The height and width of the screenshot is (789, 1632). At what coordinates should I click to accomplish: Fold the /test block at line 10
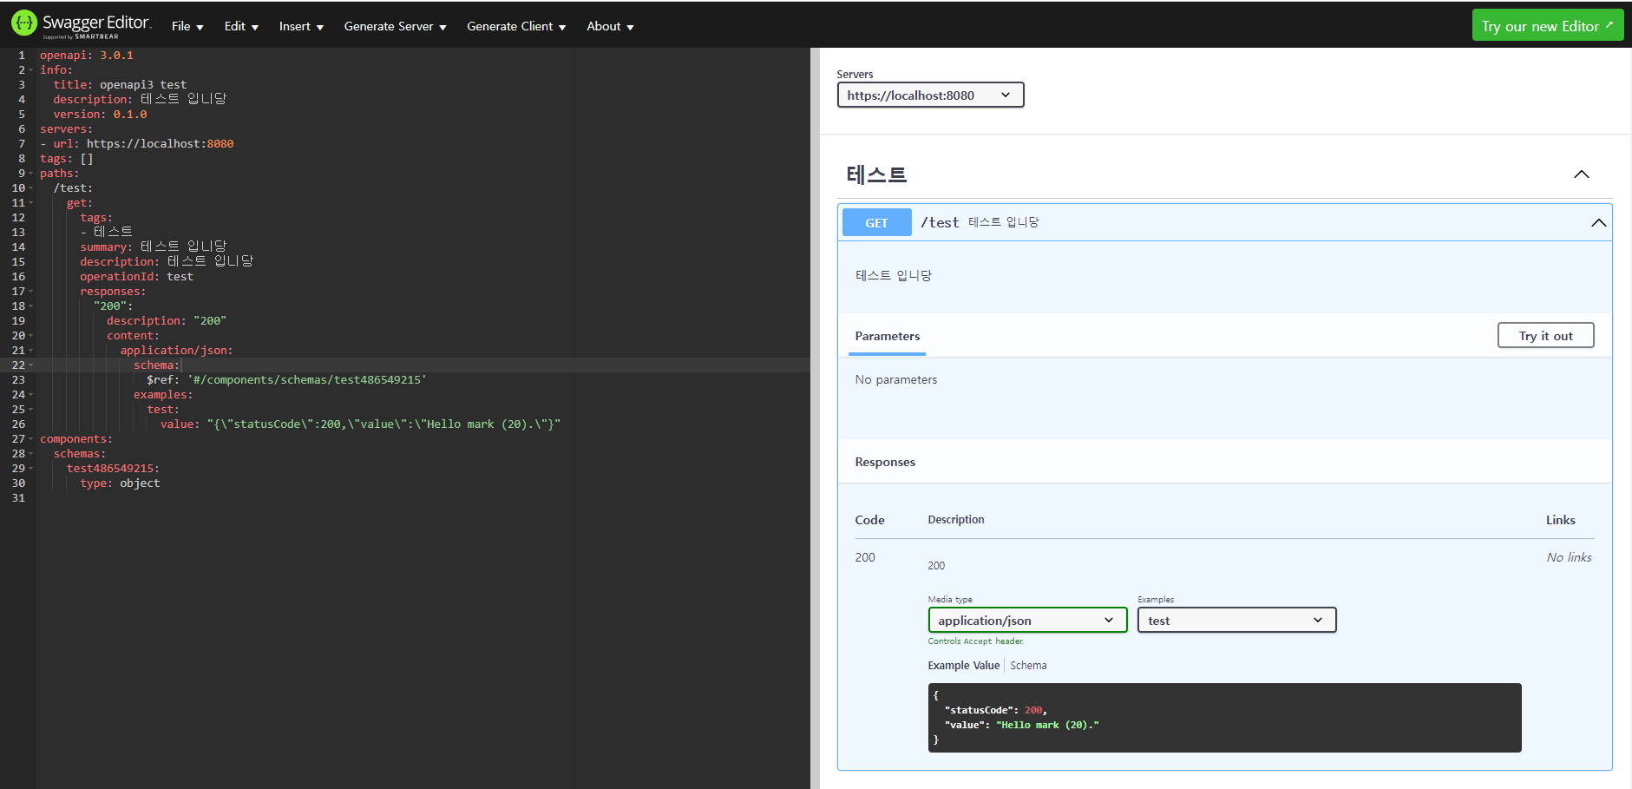(x=31, y=188)
